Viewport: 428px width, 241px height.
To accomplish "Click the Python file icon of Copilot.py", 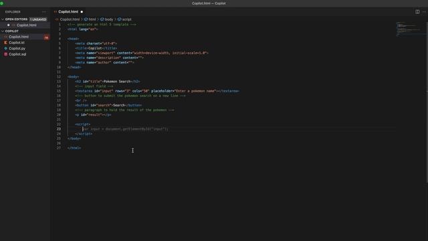I will 5,48.
